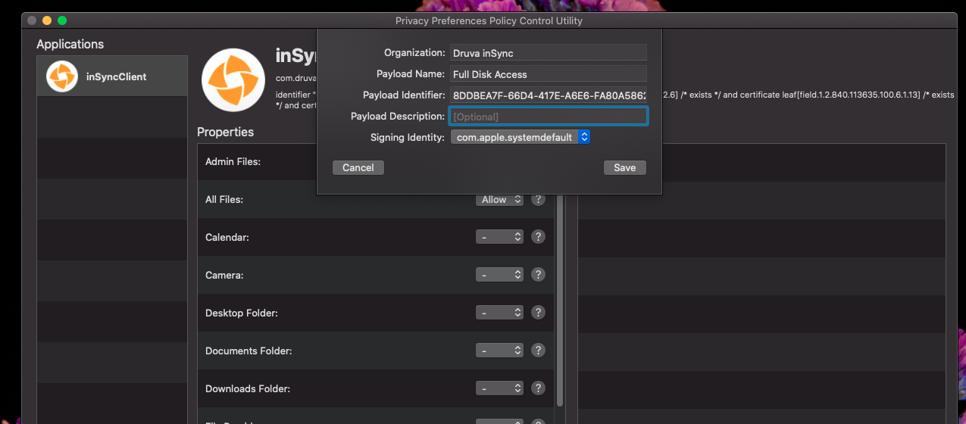966x424 pixels.
Task: Open help for Desktop Folder
Action: tap(538, 313)
